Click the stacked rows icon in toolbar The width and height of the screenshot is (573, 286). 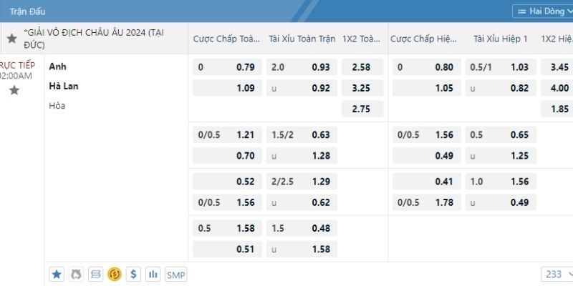coord(95,274)
